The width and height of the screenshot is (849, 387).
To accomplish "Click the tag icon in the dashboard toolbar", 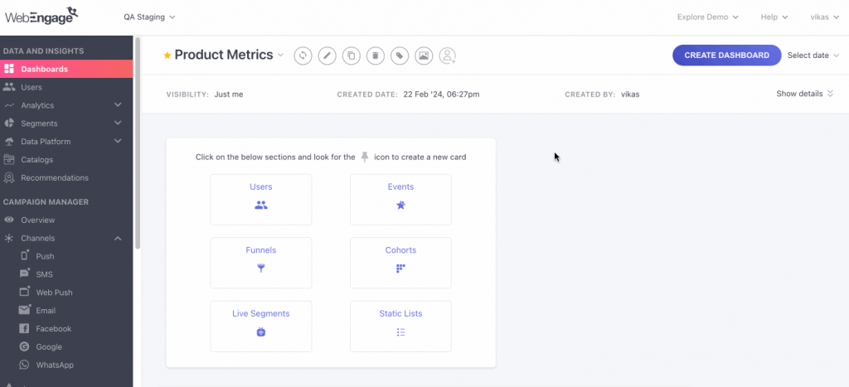I will click(x=400, y=56).
